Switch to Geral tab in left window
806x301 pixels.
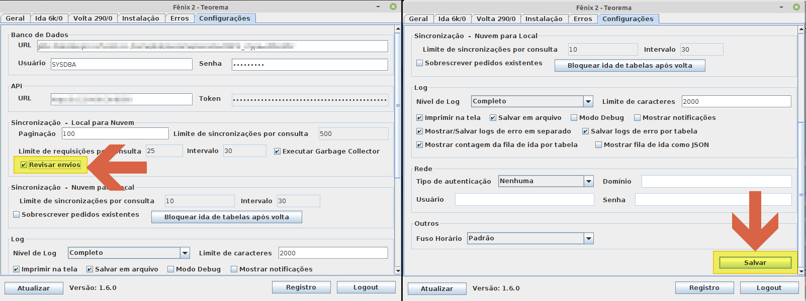pos(15,19)
